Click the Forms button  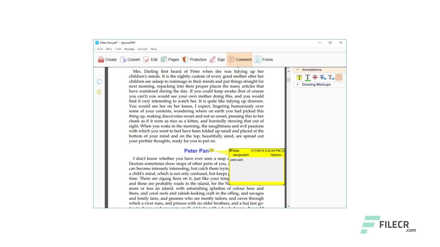[264, 59]
